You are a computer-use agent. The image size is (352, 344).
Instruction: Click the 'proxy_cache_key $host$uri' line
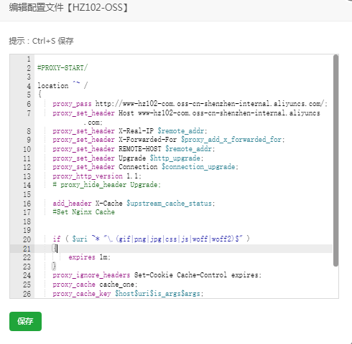click(x=128, y=293)
